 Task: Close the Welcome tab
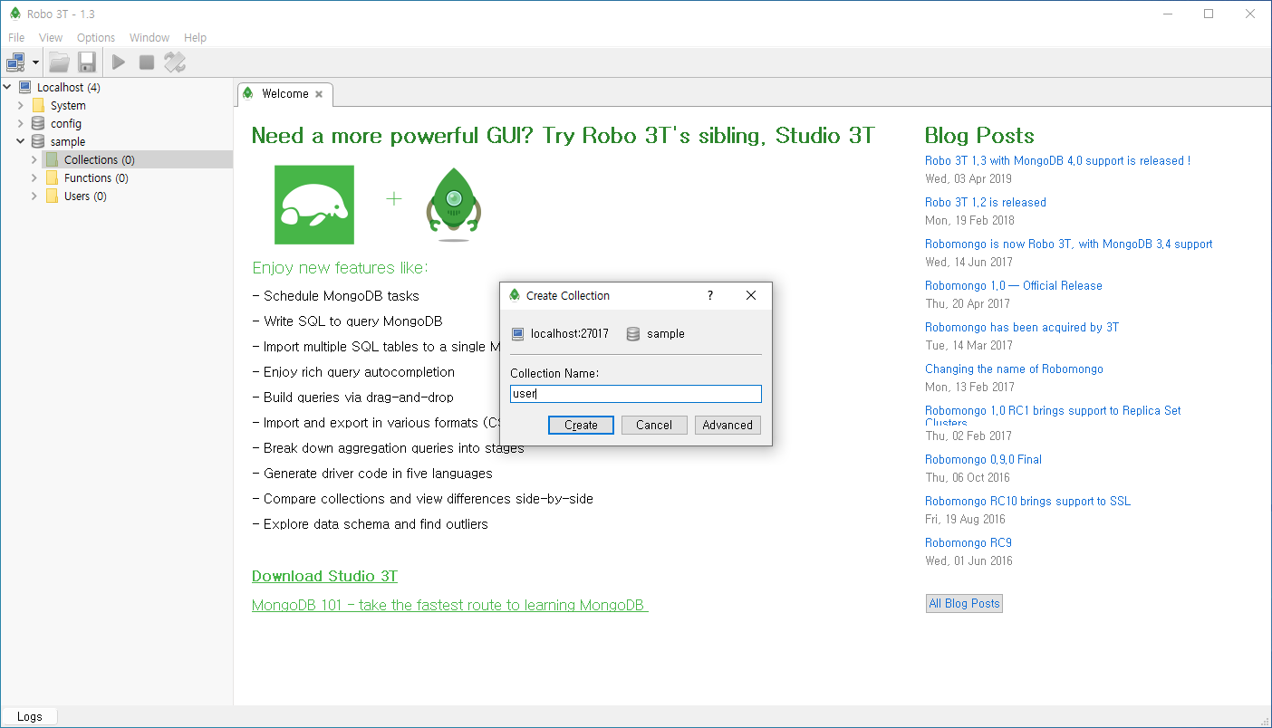tap(319, 94)
